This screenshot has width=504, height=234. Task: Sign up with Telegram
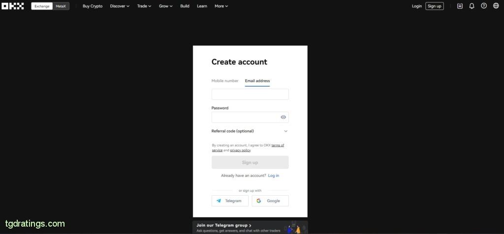point(230,201)
